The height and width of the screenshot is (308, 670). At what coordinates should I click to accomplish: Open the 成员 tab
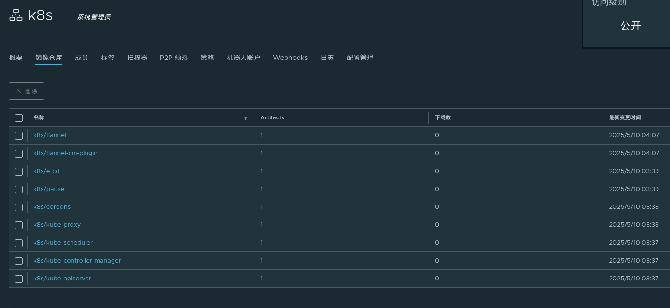tap(82, 58)
